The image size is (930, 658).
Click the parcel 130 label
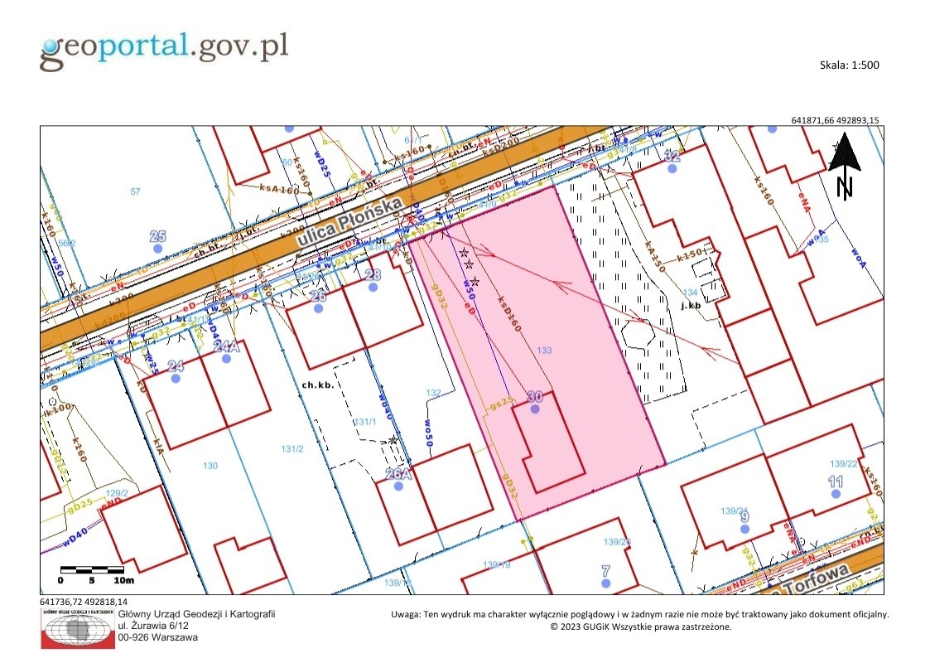click(x=210, y=466)
